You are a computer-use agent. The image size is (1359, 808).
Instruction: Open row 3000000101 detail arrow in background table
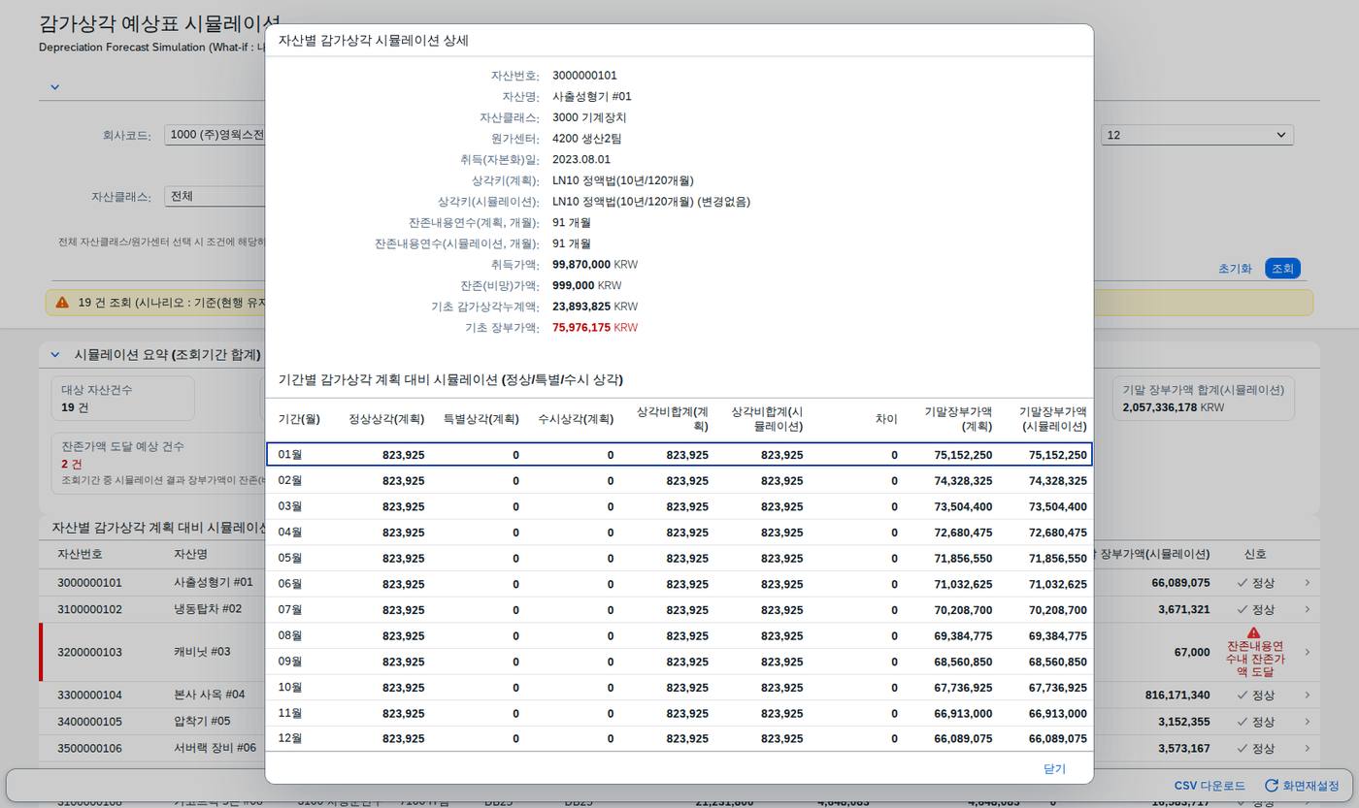[1308, 583]
